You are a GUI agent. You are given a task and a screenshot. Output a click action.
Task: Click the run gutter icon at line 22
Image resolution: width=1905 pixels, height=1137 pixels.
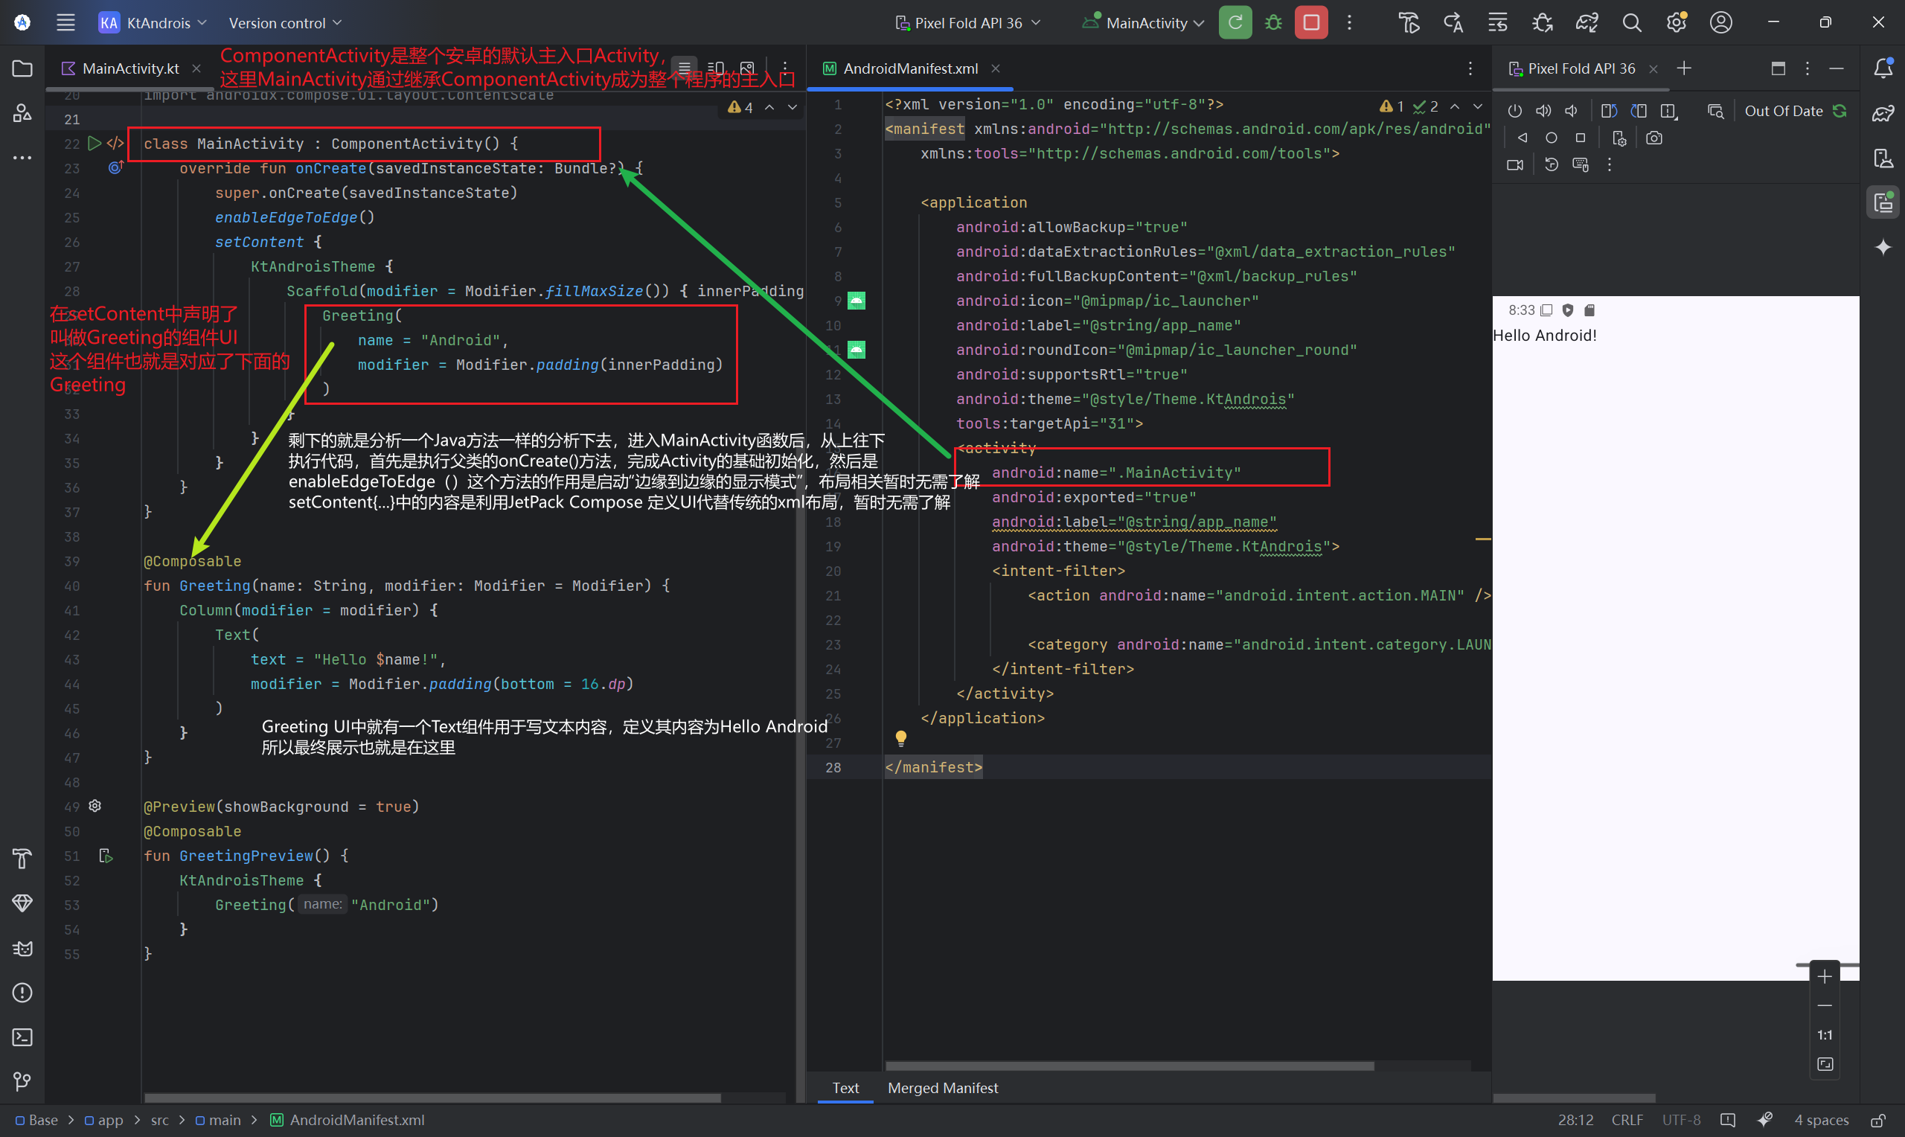[95, 144]
